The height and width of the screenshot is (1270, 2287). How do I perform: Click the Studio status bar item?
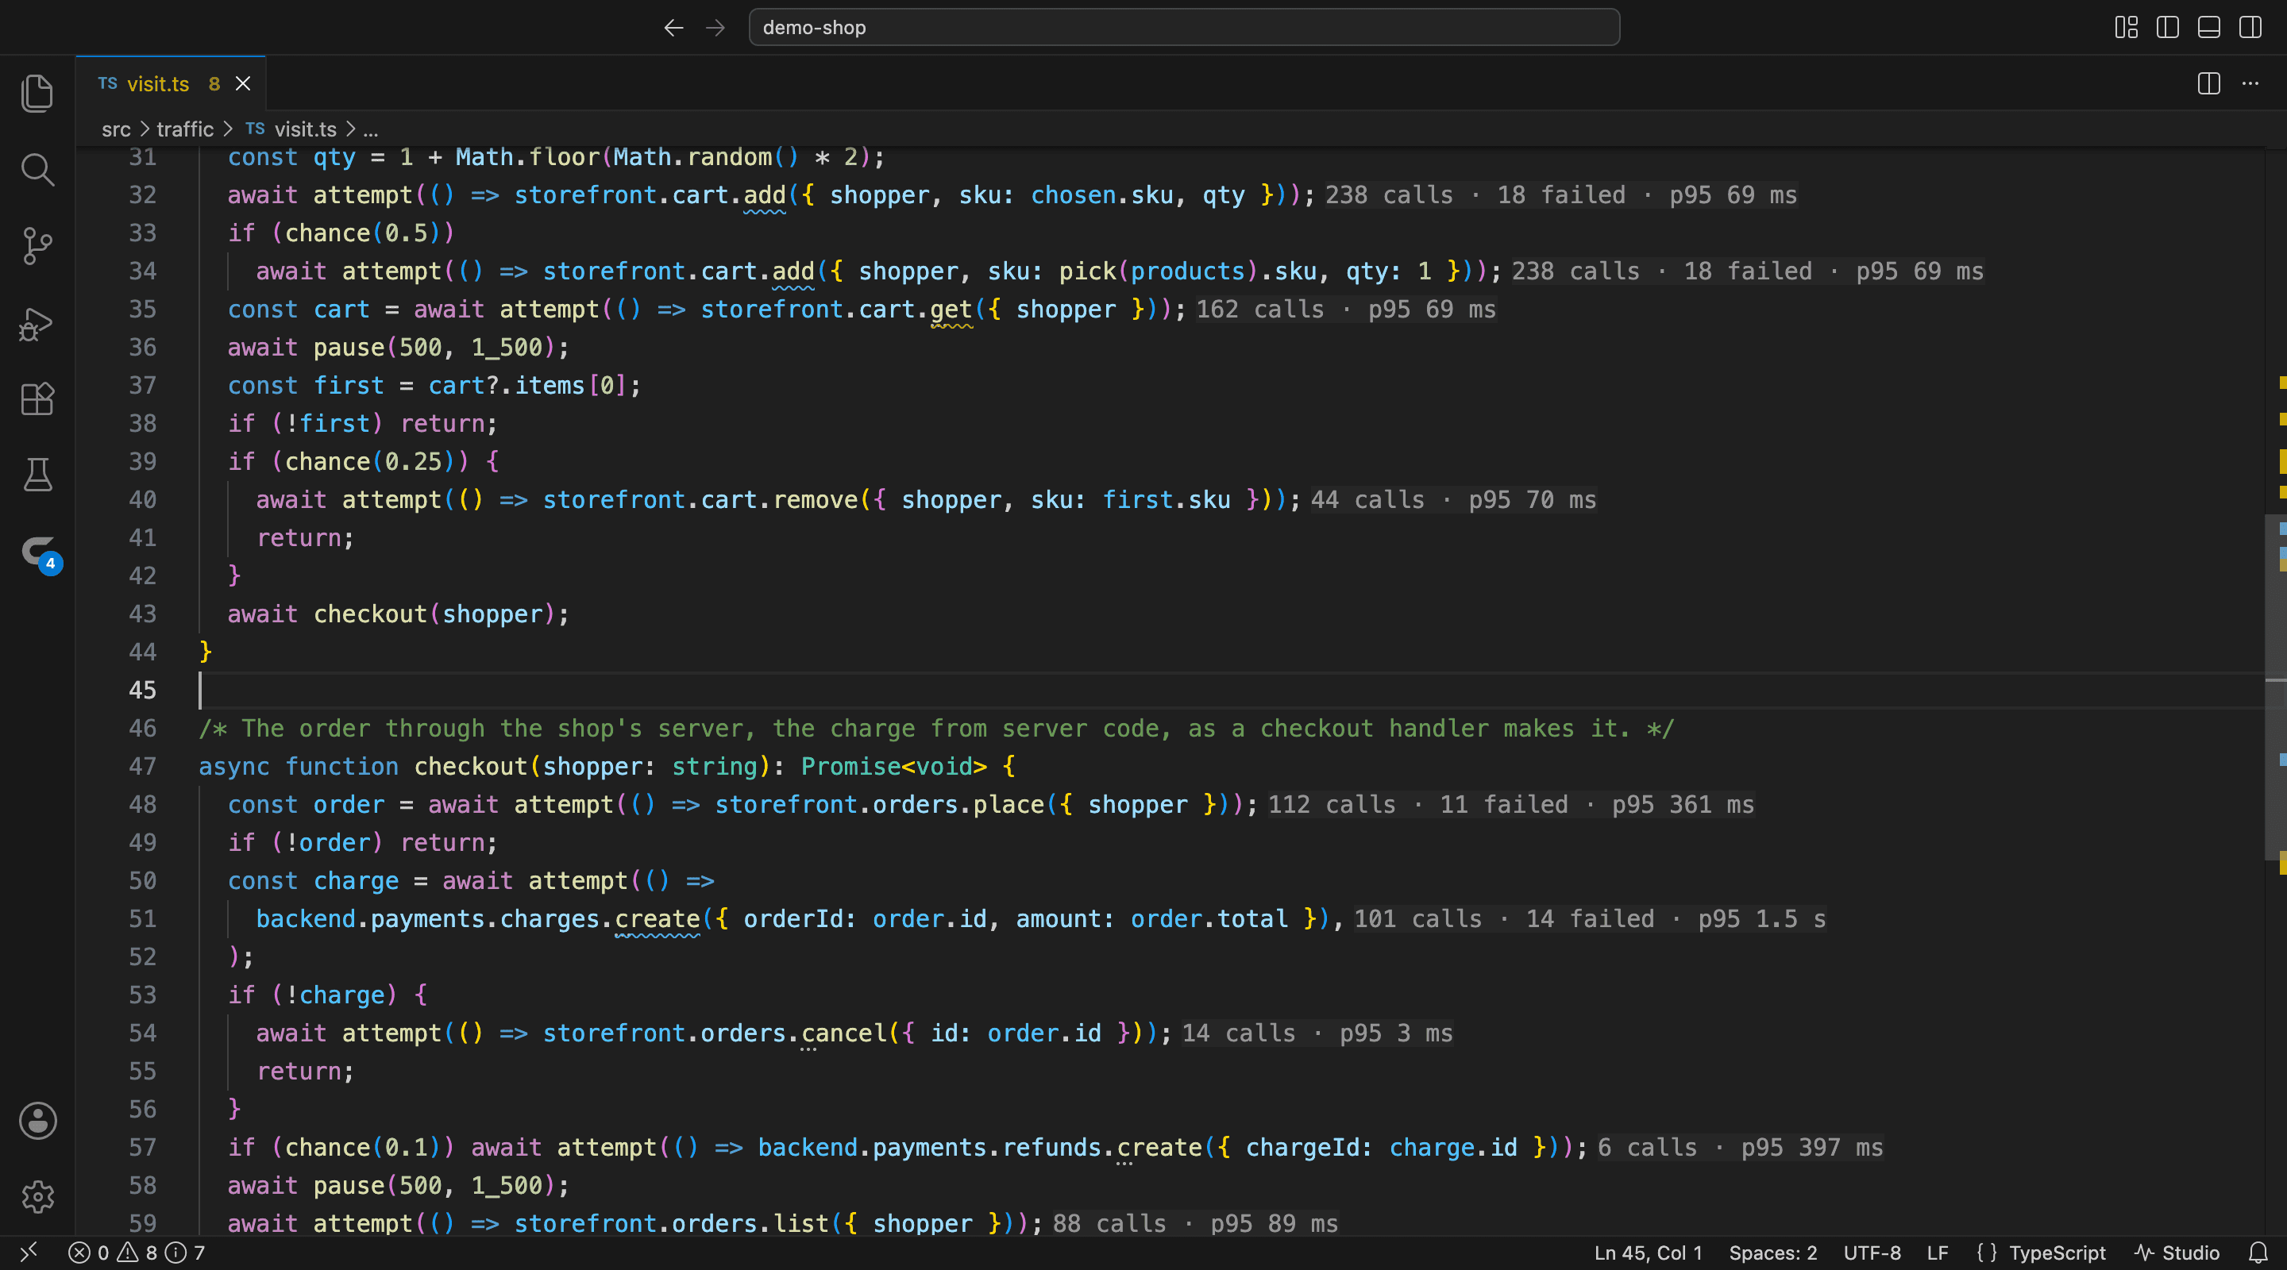2176,1253
